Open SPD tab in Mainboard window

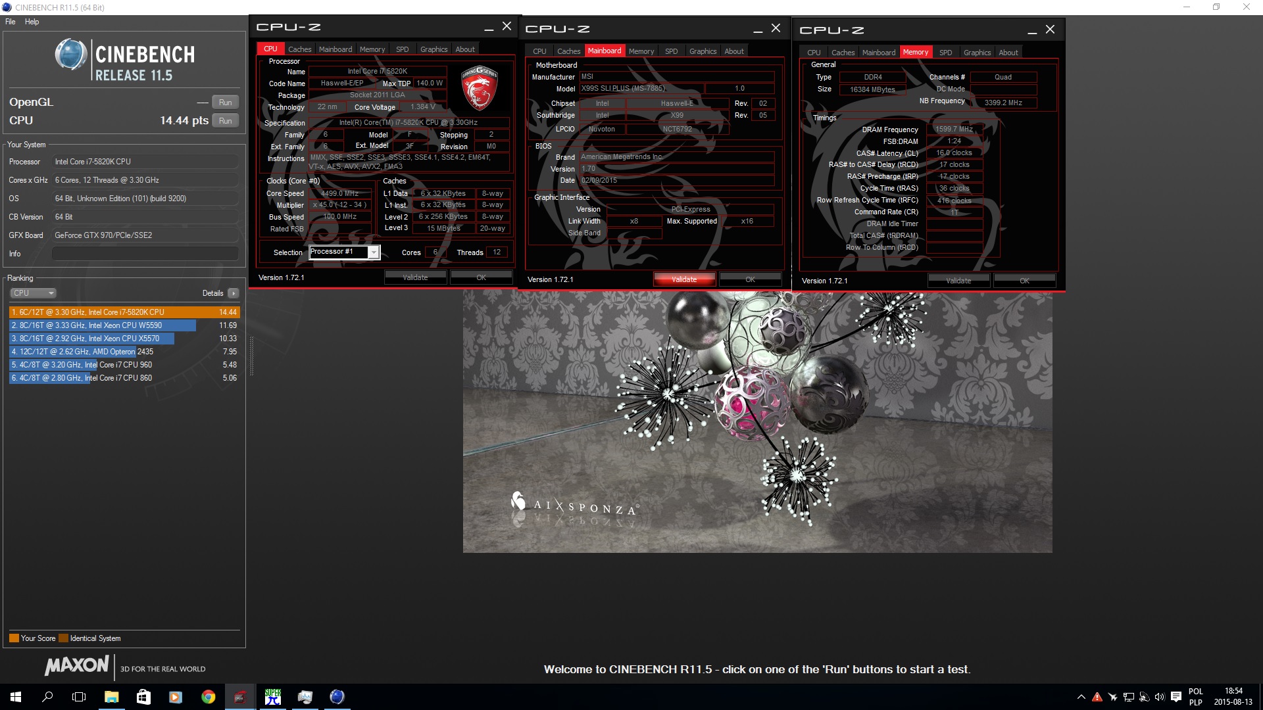[x=671, y=51]
